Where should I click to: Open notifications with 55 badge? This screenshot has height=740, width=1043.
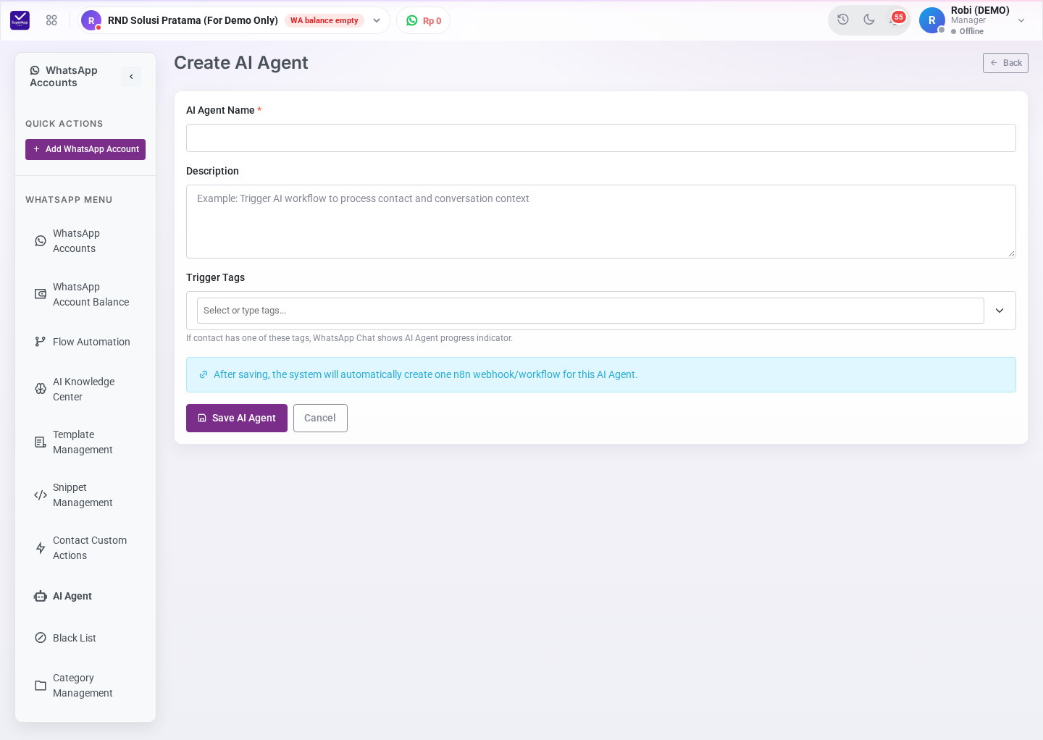click(896, 19)
